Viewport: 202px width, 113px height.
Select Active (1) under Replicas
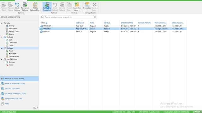pyautogui.click(x=13, y=54)
